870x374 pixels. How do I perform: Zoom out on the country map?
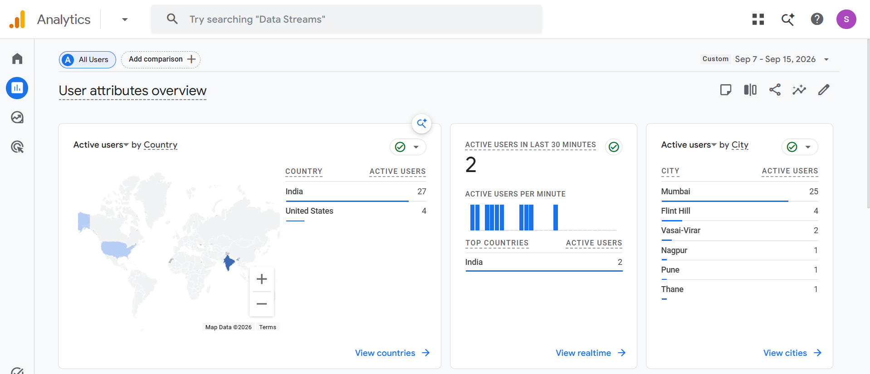point(262,304)
